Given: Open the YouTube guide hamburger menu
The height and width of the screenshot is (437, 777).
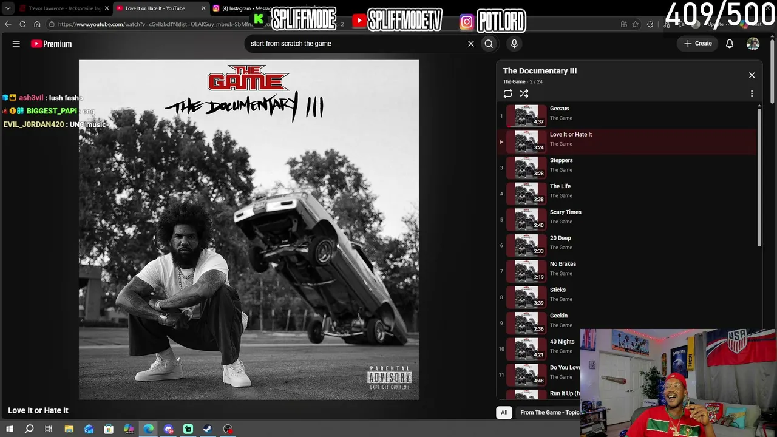Looking at the screenshot, I should pyautogui.click(x=16, y=44).
